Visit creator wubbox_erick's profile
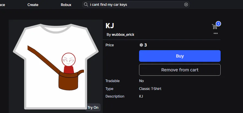Screen dimensions: 243x113 [x=123, y=35]
